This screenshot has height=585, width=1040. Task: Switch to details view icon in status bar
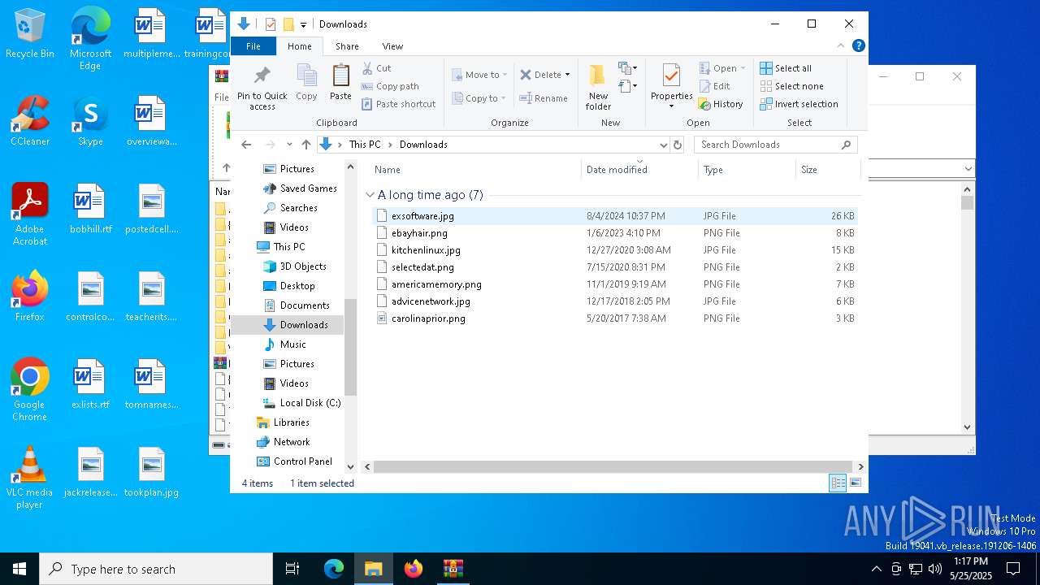pyautogui.click(x=838, y=483)
